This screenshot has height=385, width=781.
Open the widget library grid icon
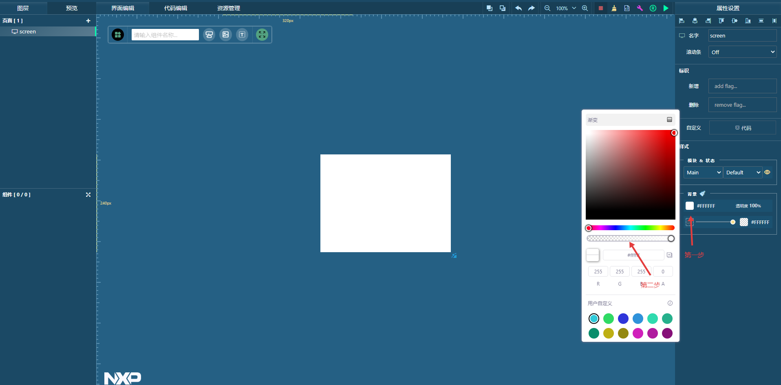[x=118, y=35]
